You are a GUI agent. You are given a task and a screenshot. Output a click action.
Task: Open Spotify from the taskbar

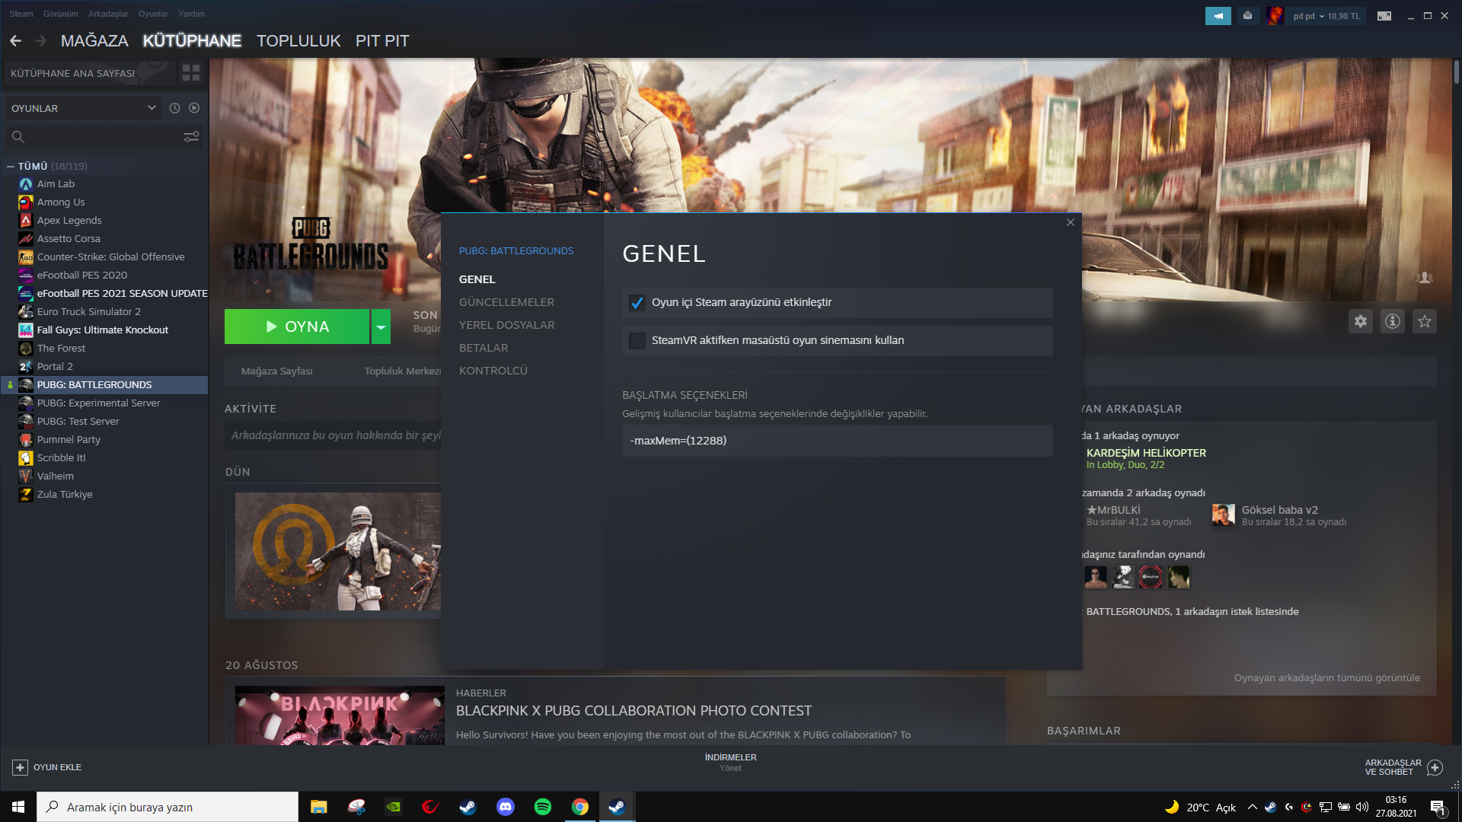click(x=543, y=807)
